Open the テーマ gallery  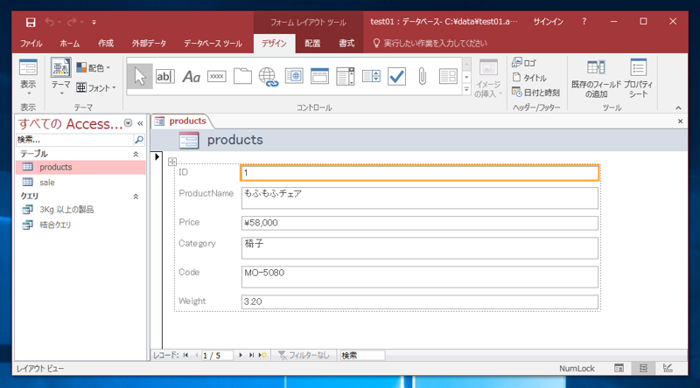coord(60,77)
